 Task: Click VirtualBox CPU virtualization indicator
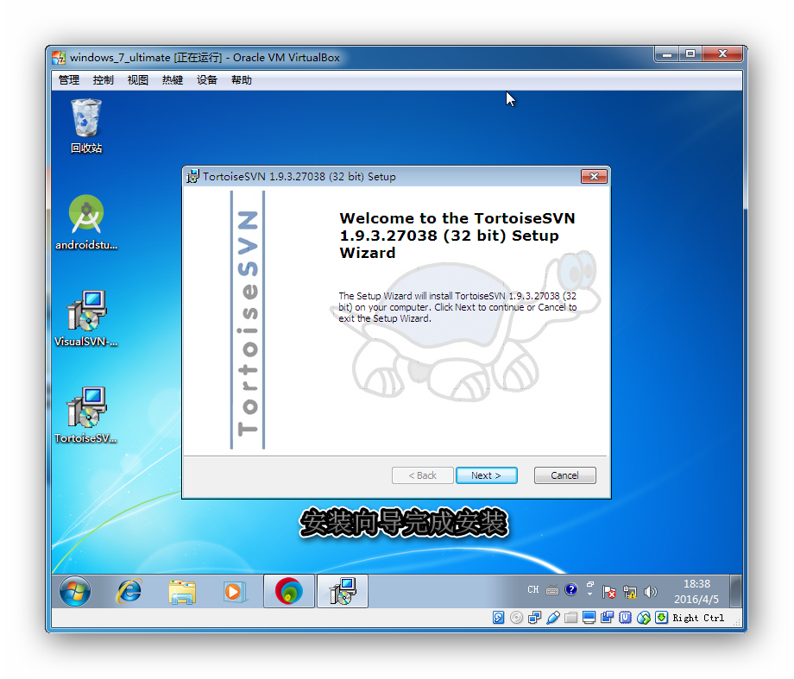pyautogui.click(x=626, y=617)
